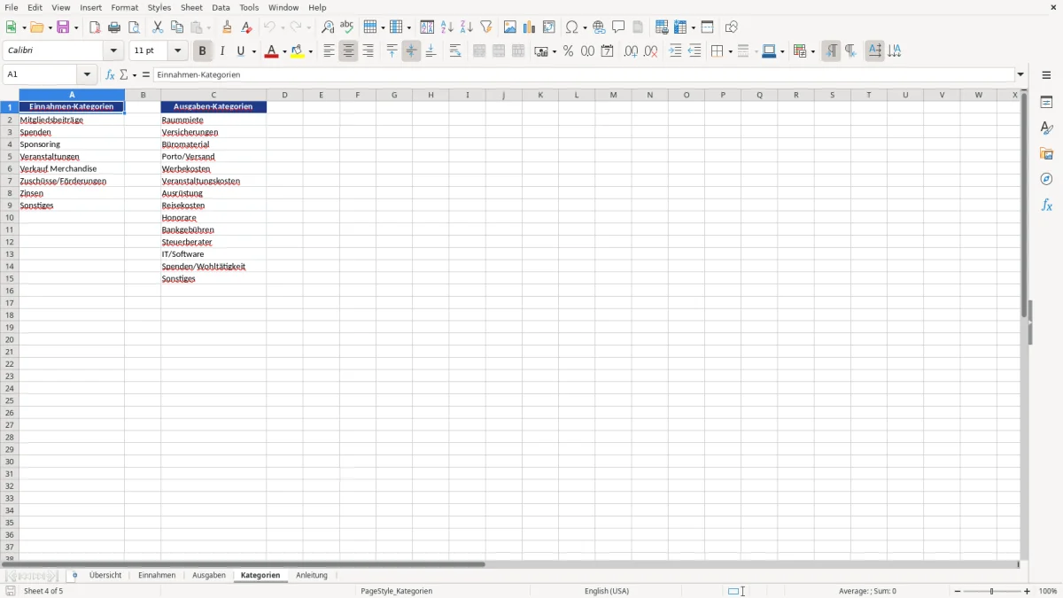Toggle Center Vertically alignment
This screenshot has height=598, width=1063.
click(x=411, y=51)
